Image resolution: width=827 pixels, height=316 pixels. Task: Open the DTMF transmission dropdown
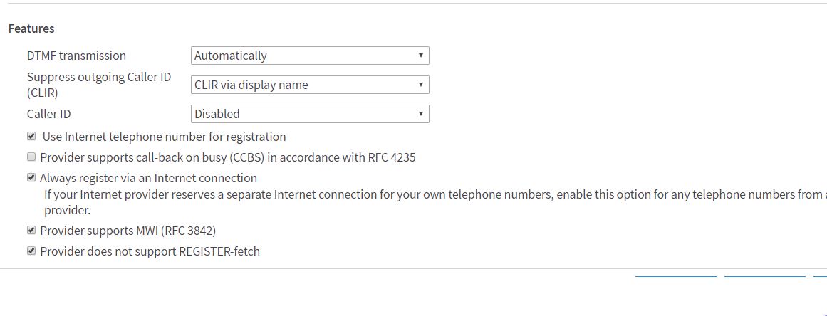pyautogui.click(x=310, y=56)
